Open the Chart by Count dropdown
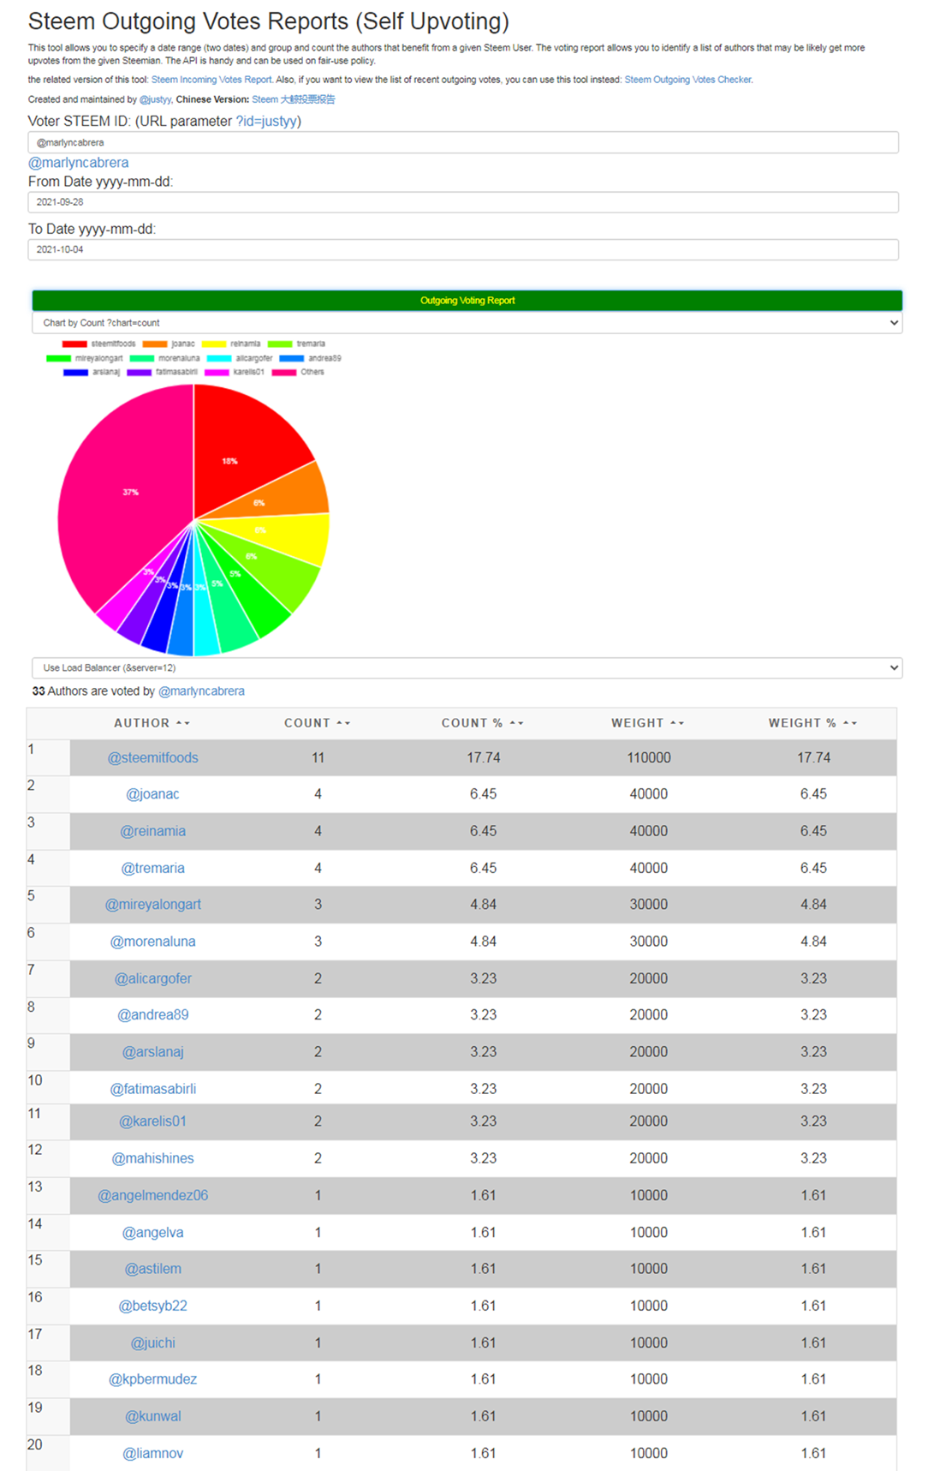The image size is (934, 1471). [467, 323]
